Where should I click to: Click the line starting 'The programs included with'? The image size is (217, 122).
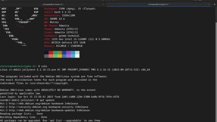(x=54, y=77)
